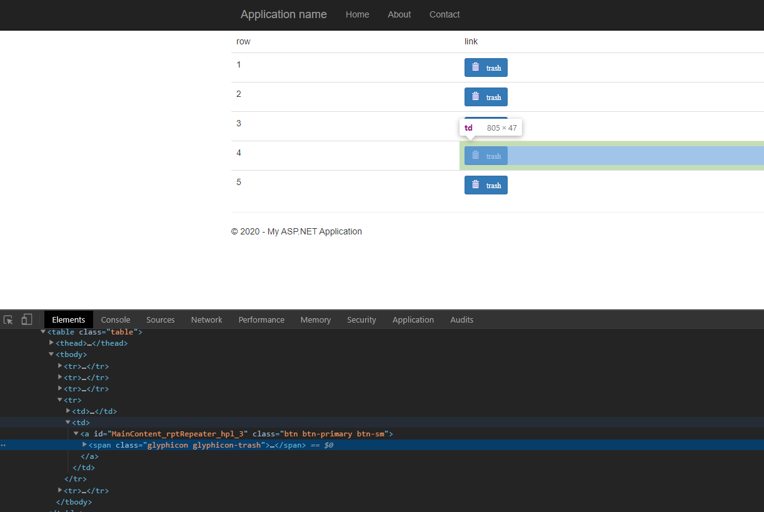Expand the glyphicon-trash span node

click(x=85, y=444)
